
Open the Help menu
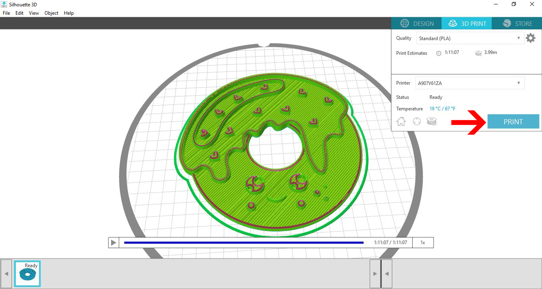point(69,13)
